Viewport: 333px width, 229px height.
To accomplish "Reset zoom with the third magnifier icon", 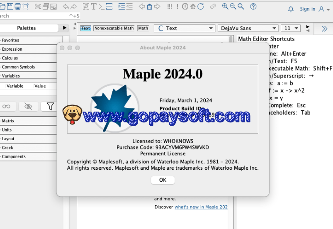I will [x=241, y=6].
